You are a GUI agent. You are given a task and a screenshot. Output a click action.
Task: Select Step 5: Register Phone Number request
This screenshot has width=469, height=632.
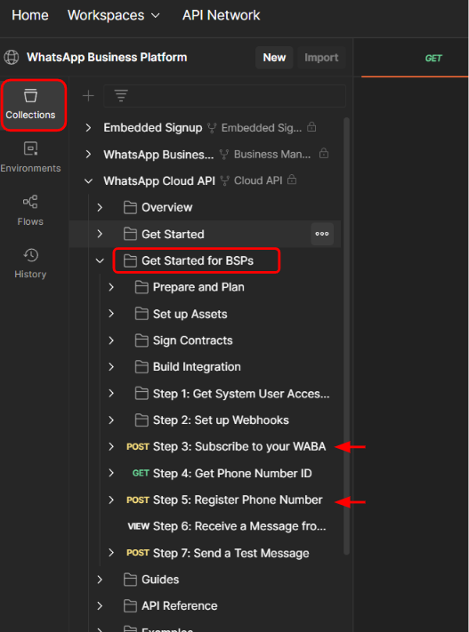click(224, 500)
